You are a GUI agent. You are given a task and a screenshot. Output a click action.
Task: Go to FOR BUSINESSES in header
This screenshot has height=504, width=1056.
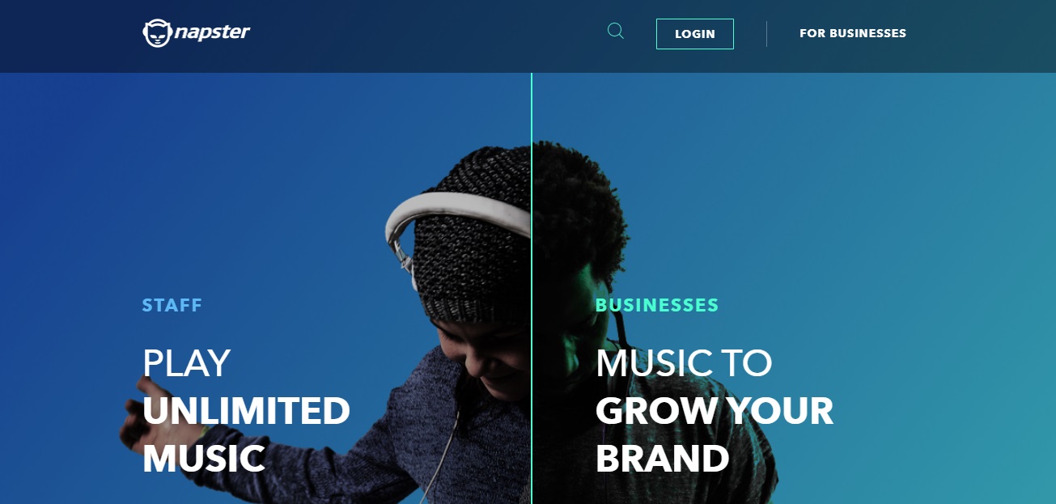pyautogui.click(x=853, y=33)
